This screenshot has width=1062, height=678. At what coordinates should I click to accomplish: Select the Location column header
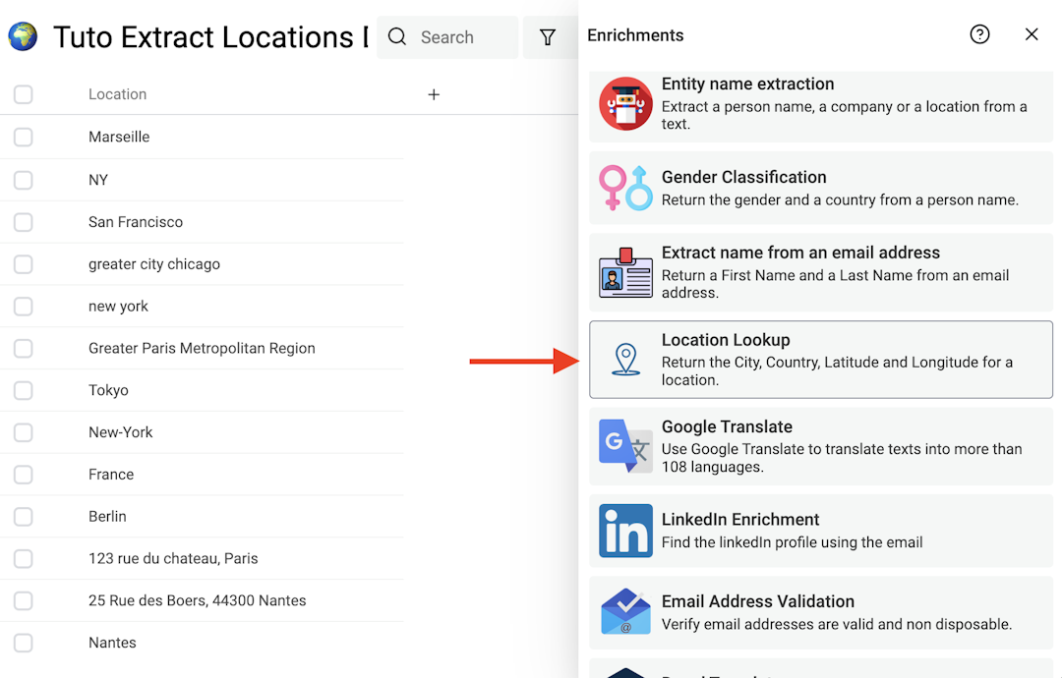pyautogui.click(x=117, y=94)
